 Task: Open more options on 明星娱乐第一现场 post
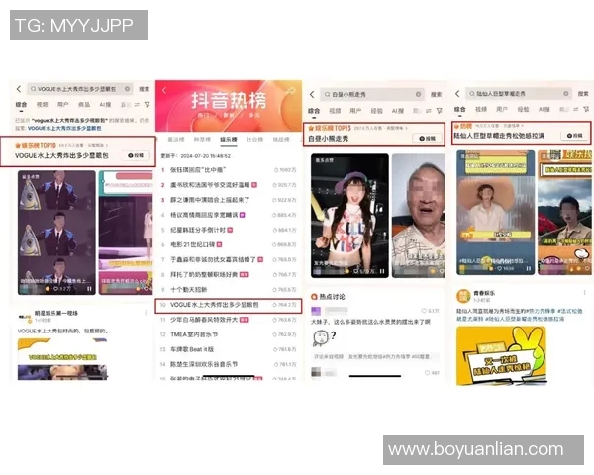(146, 313)
